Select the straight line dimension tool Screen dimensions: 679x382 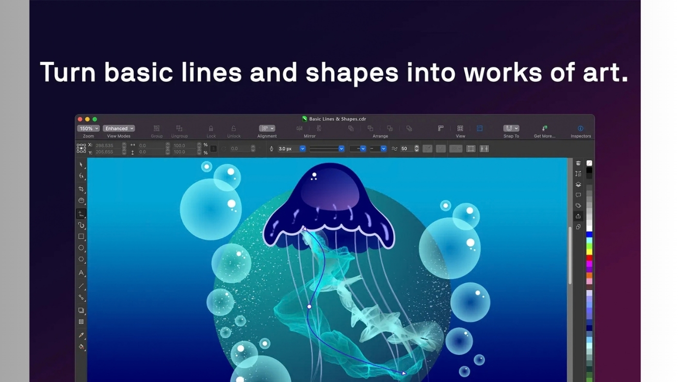coord(81,286)
